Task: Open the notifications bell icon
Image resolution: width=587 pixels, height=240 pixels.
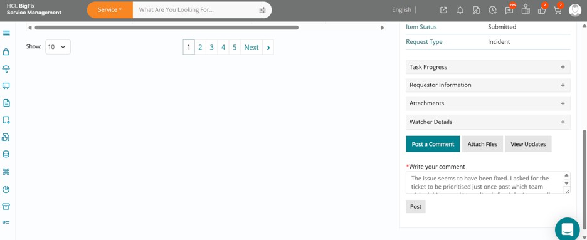Action: pyautogui.click(x=460, y=10)
